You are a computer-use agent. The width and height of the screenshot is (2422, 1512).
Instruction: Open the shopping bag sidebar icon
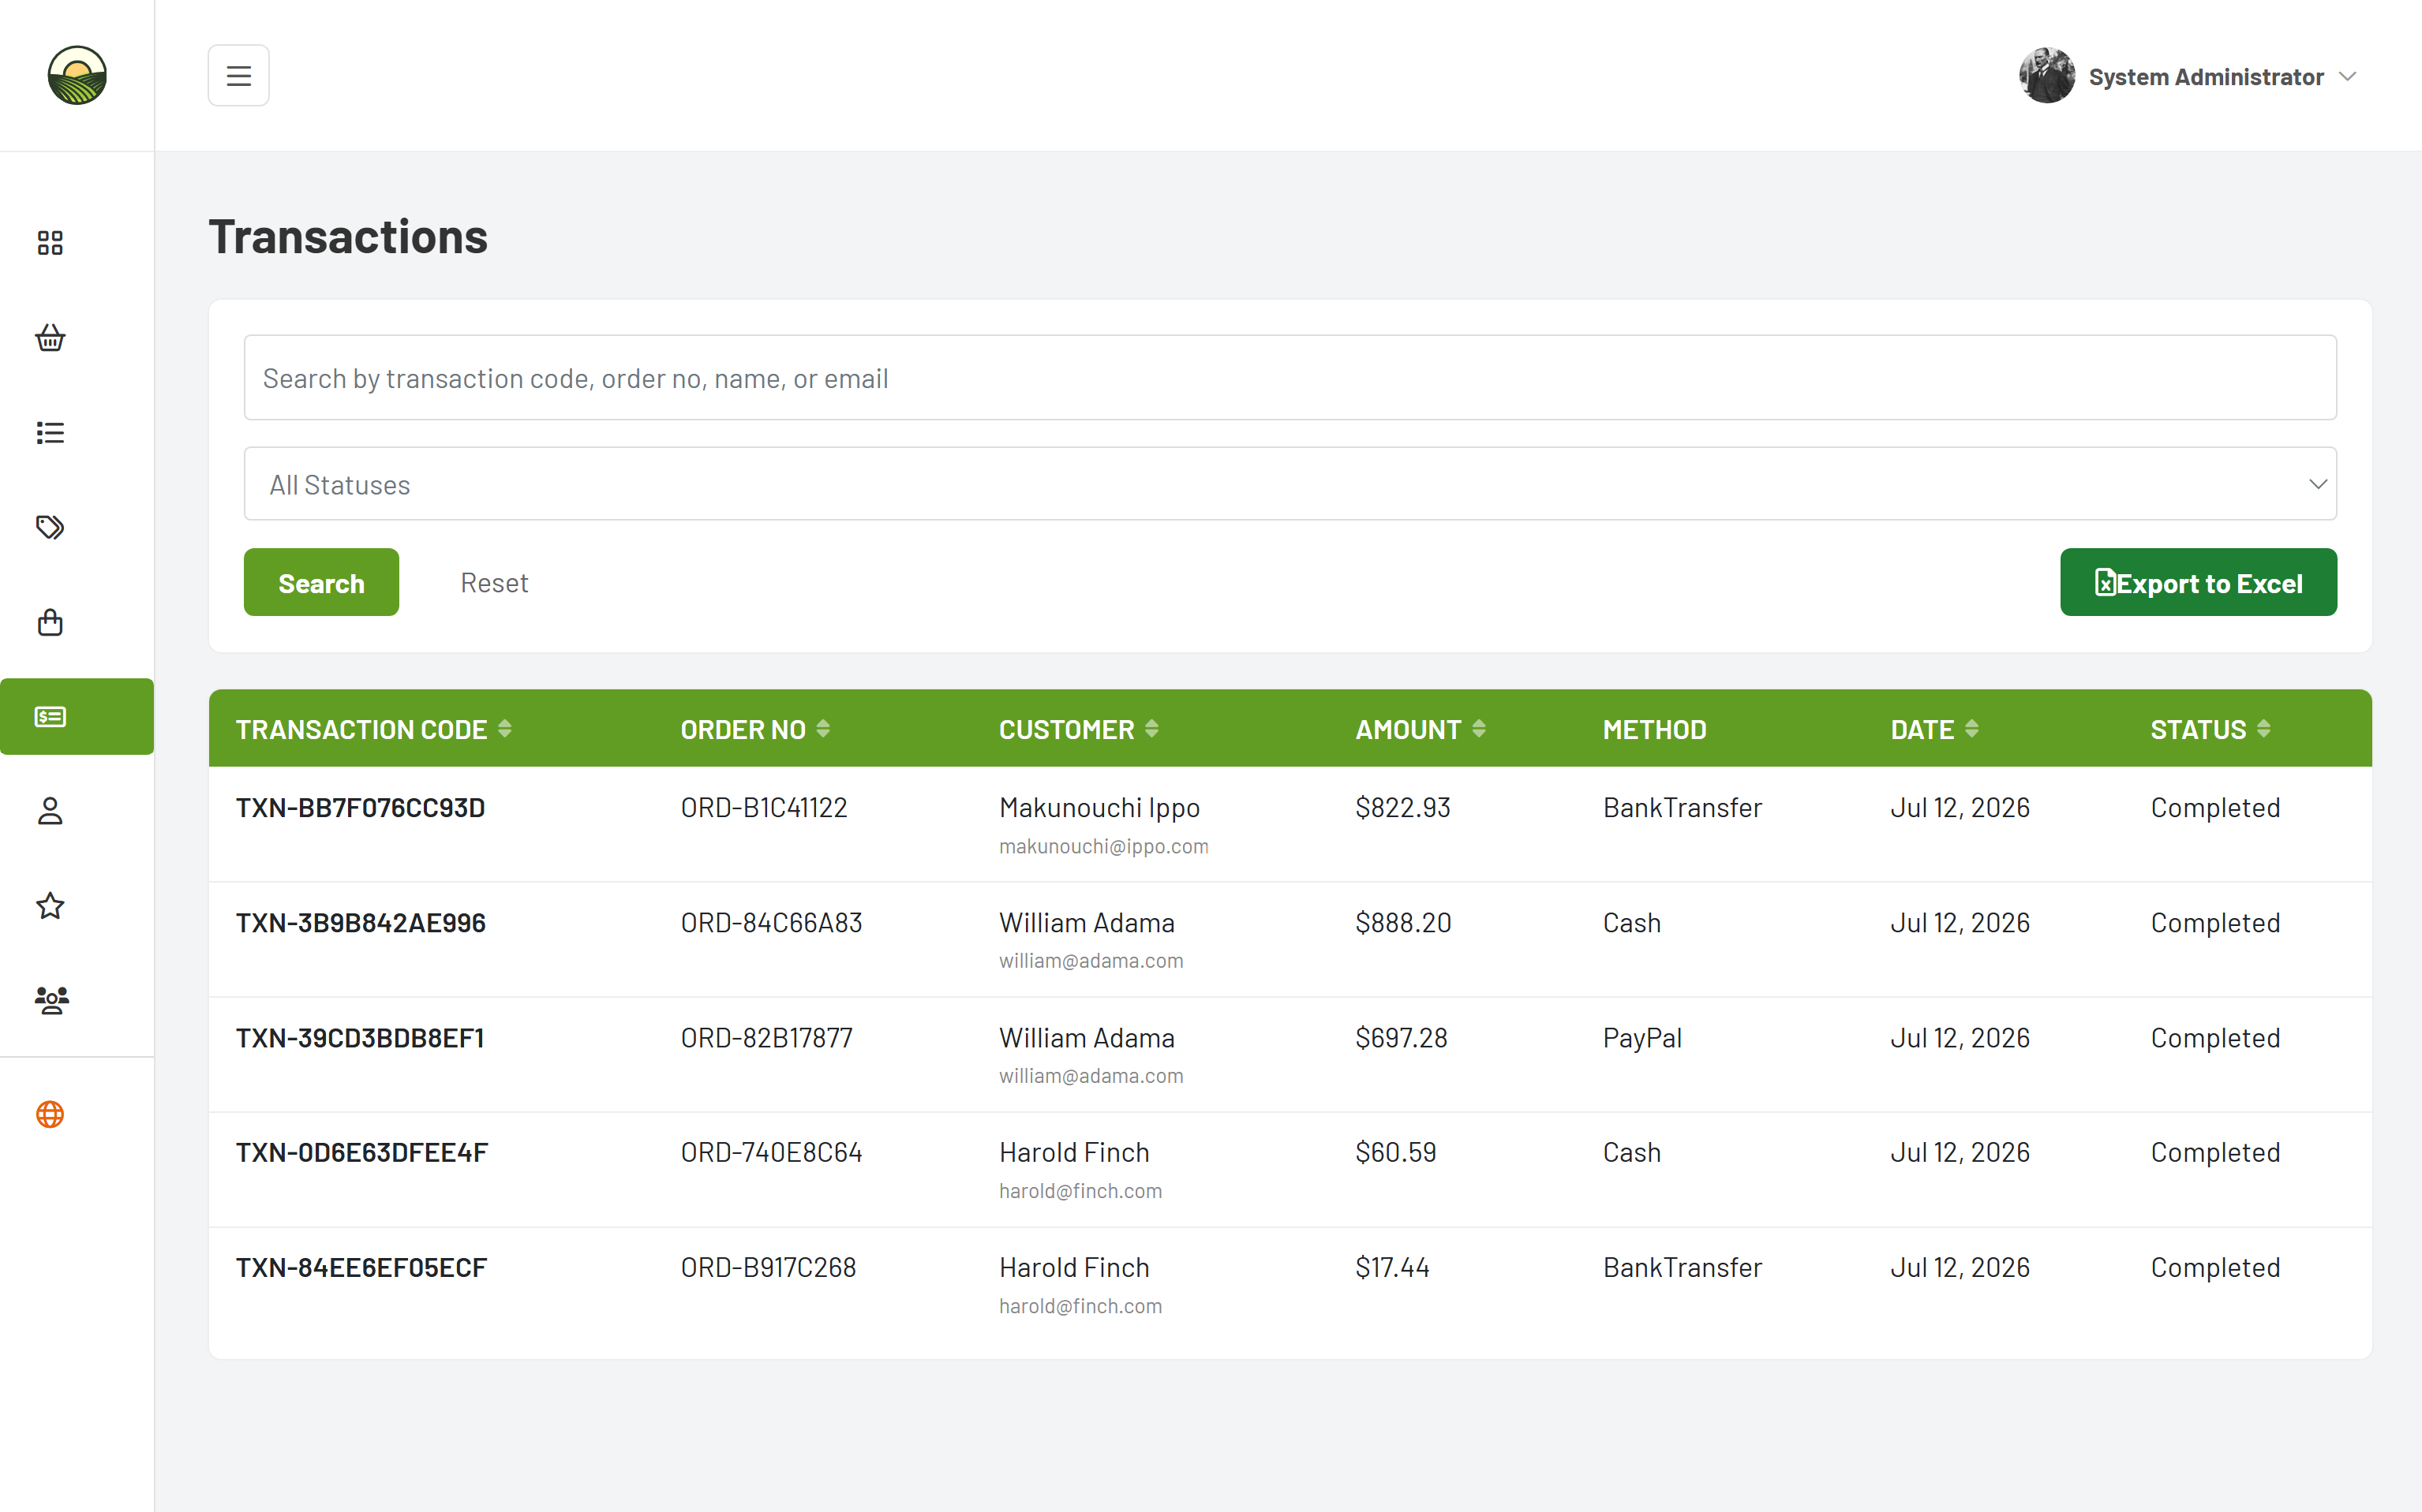[x=50, y=622]
